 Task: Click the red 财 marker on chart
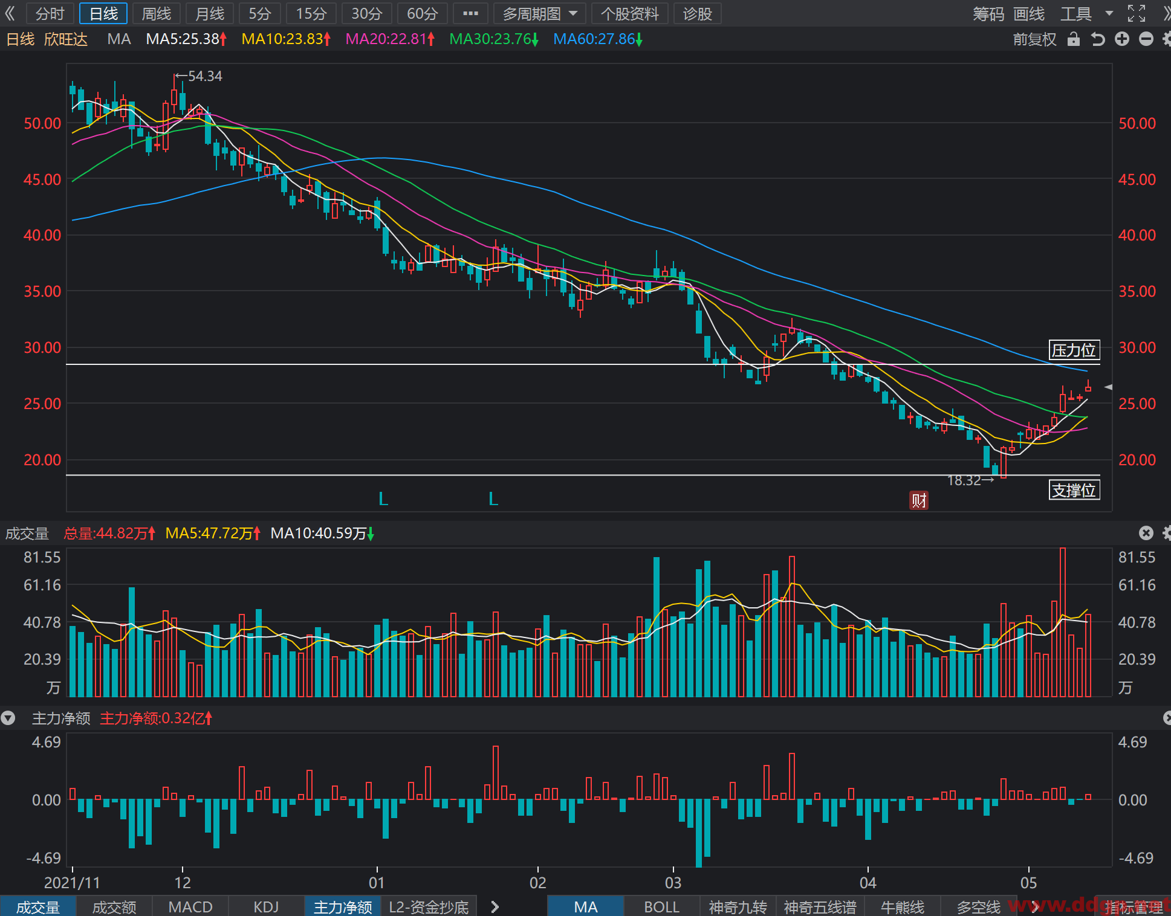tap(919, 500)
